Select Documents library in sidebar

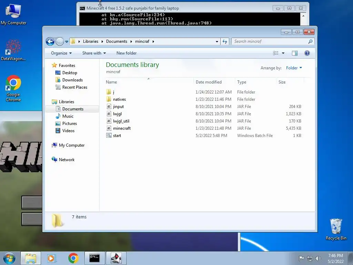73,109
